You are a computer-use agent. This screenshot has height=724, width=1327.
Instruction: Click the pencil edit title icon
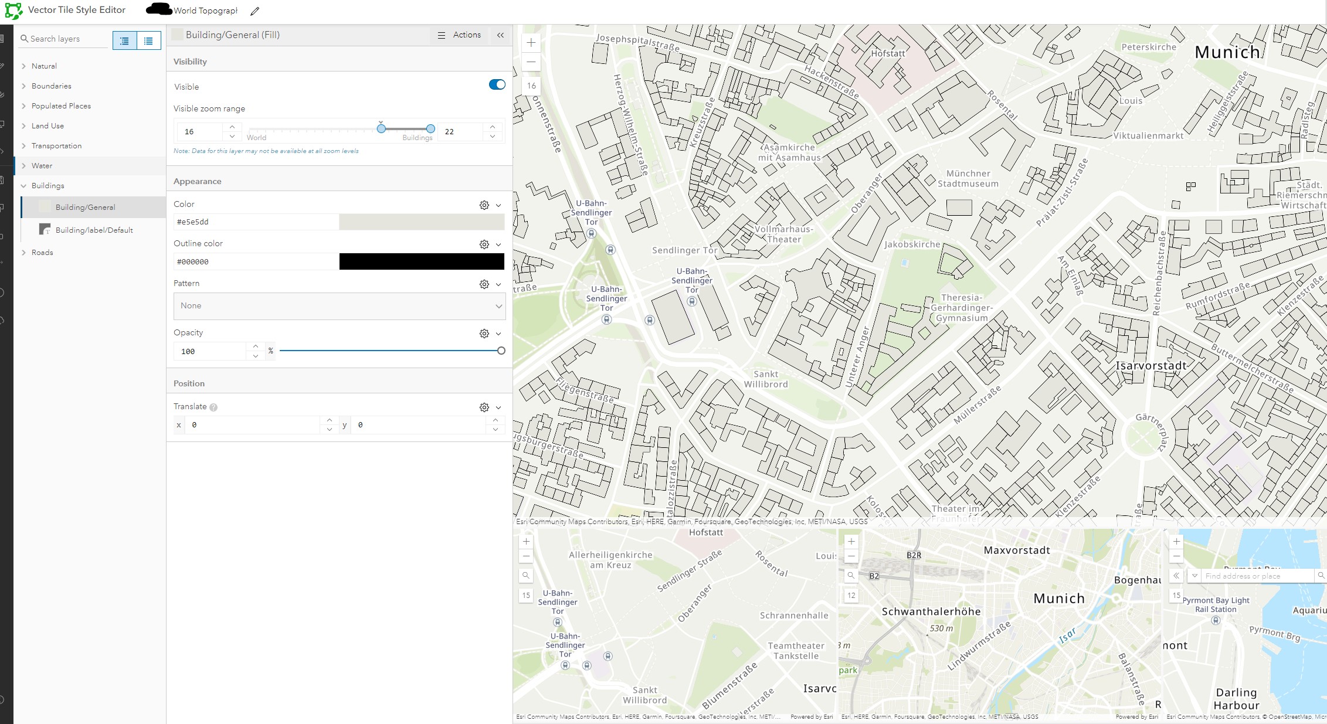[x=254, y=11]
